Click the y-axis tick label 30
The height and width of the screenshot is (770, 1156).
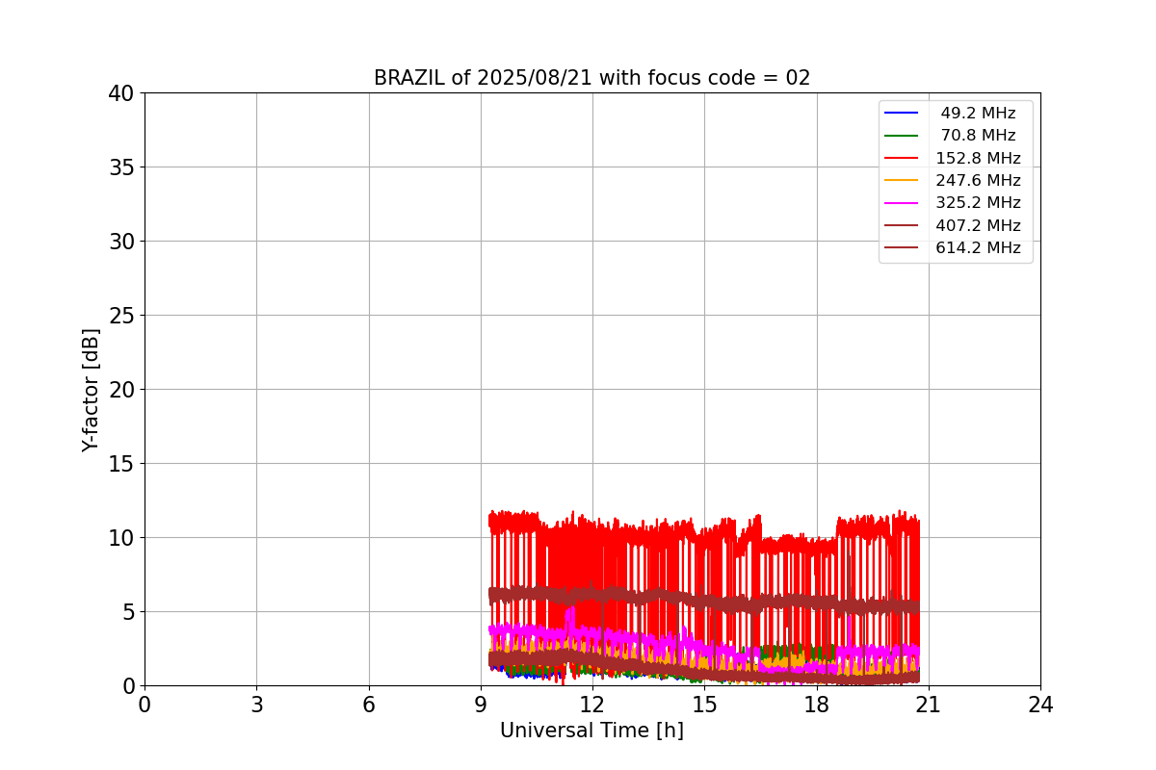(121, 242)
